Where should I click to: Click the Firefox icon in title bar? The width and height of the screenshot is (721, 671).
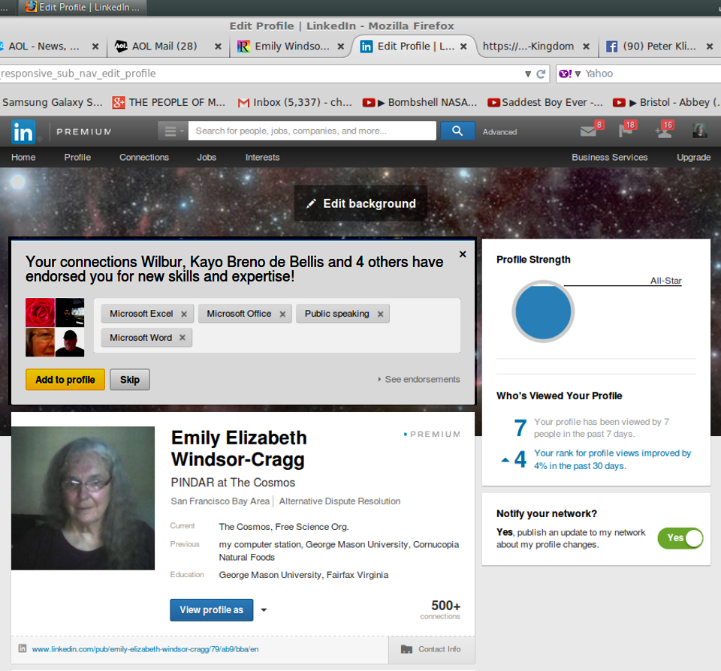(32, 7)
